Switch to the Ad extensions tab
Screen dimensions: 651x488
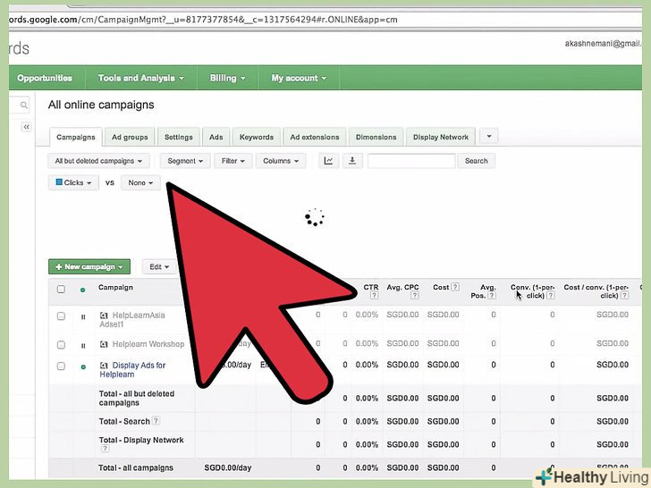[x=314, y=137]
